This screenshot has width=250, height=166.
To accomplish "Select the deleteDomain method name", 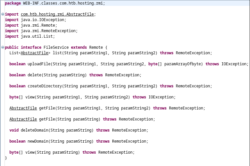I will click(x=40, y=130).
